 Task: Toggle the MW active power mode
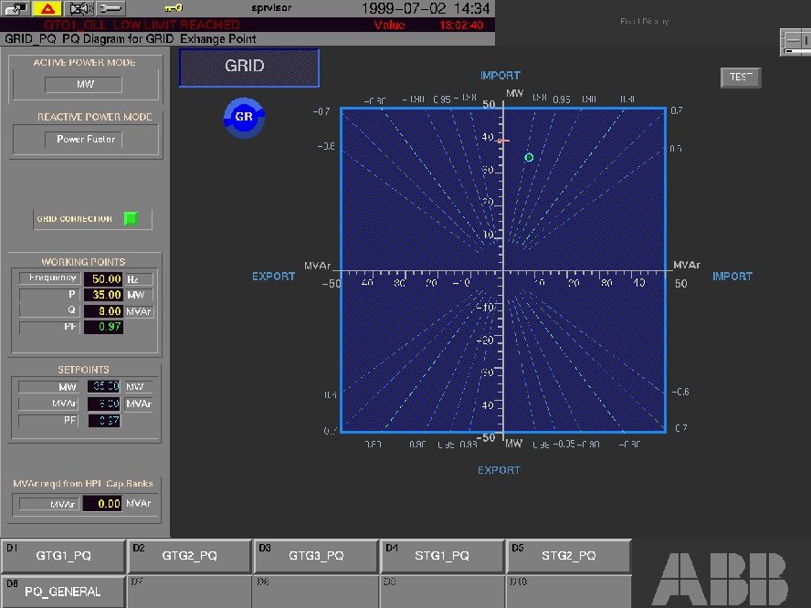pos(85,84)
